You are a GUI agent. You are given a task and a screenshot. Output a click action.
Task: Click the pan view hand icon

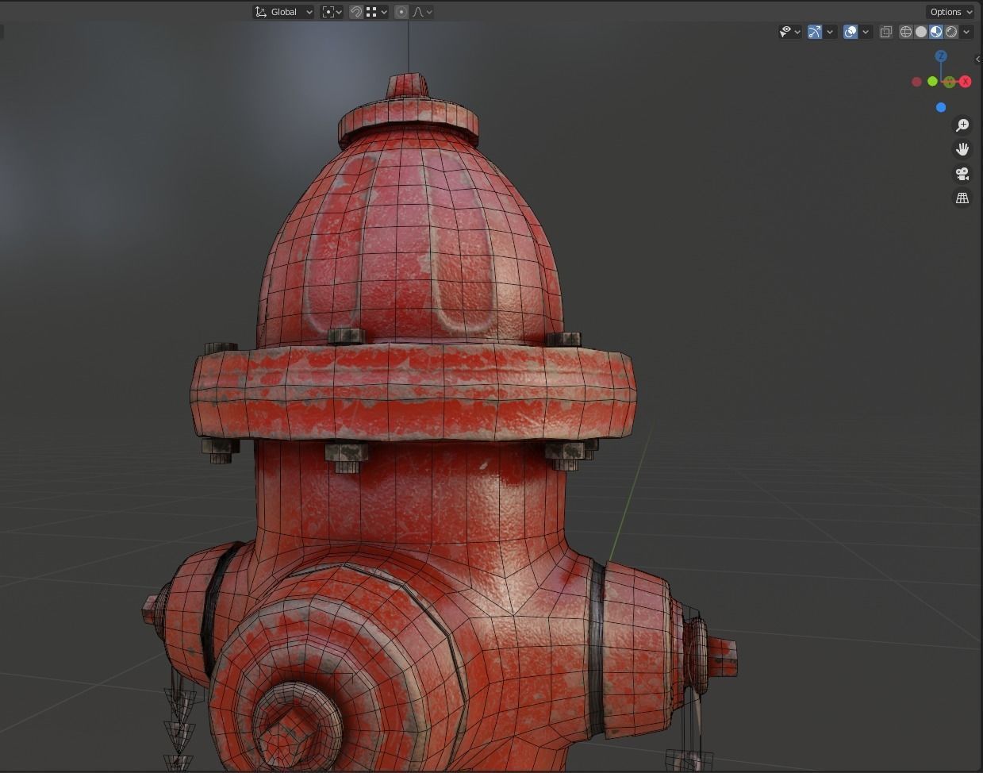click(x=962, y=149)
